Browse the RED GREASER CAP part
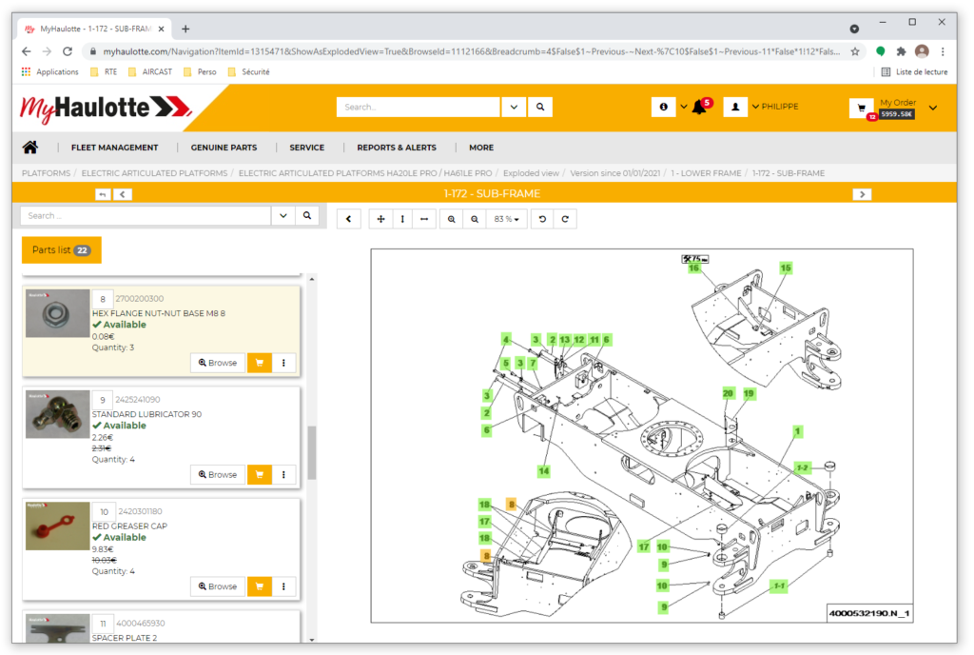 [218, 586]
